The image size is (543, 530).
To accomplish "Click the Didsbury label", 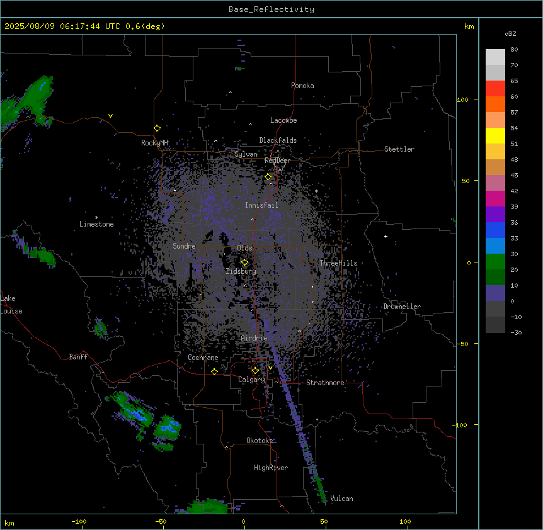I will pyautogui.click(x=241, y=271).
